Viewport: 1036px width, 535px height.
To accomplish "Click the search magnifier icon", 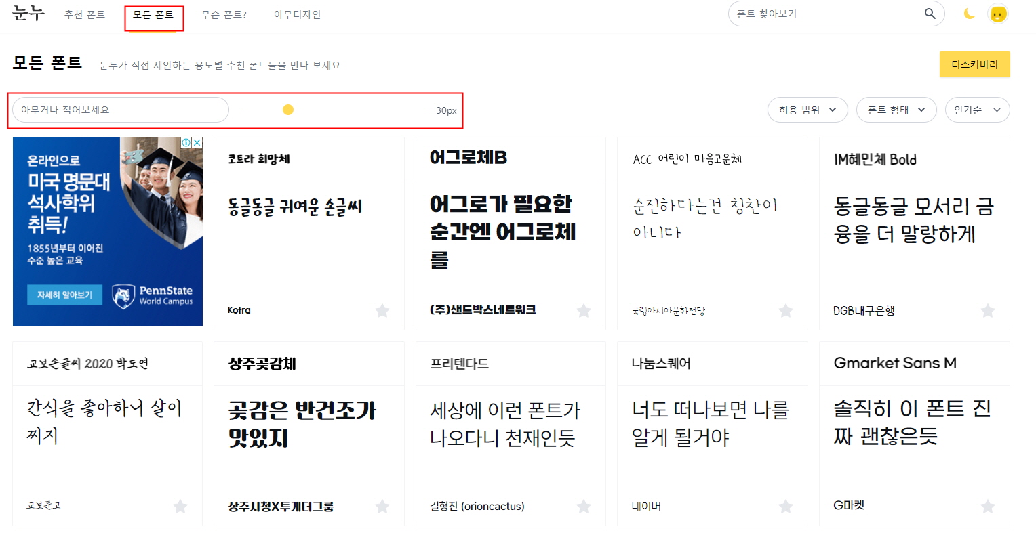I will click(x=930, y=13).
